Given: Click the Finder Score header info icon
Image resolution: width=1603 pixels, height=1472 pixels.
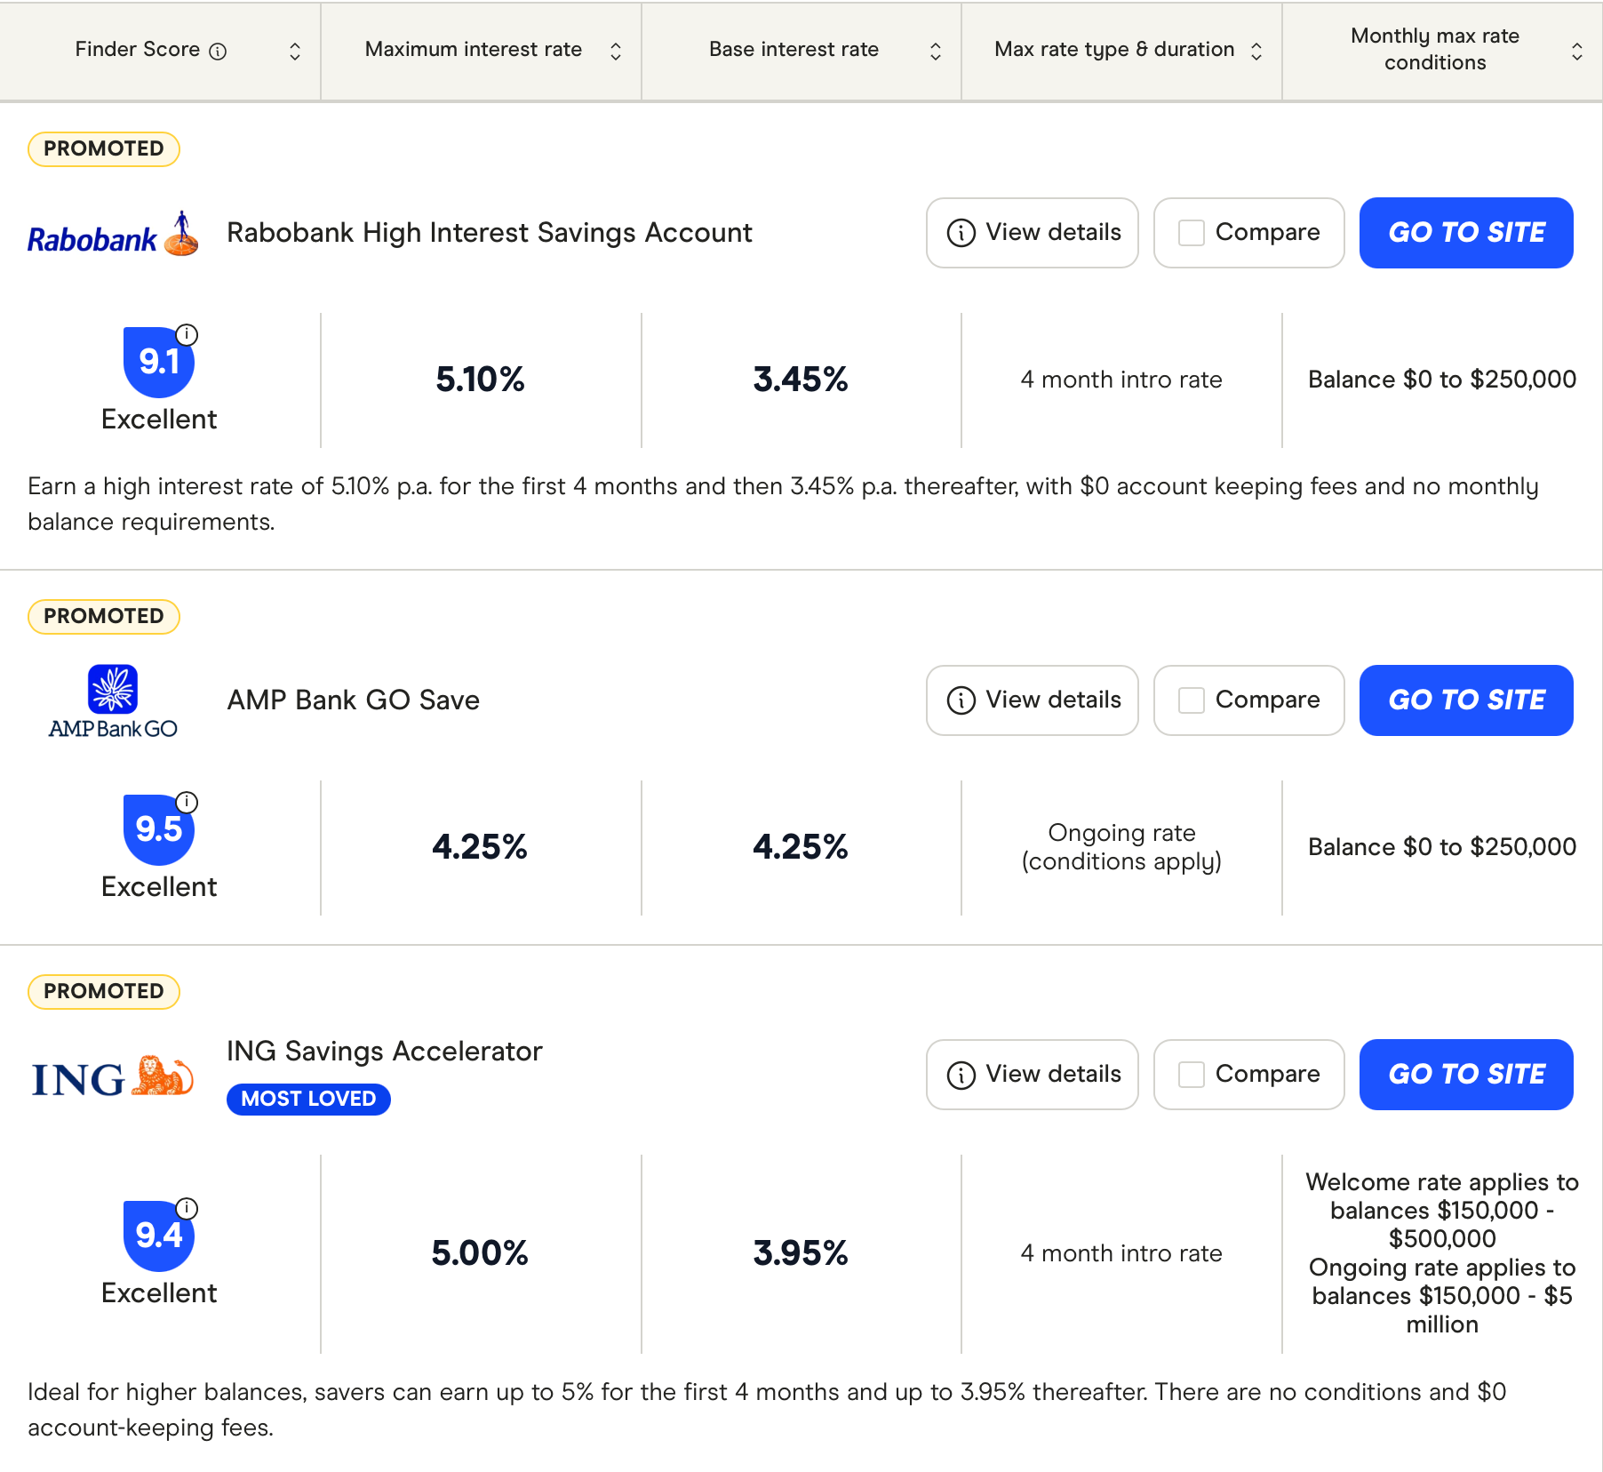Looking at the screenshot, I should pos(218,52).
